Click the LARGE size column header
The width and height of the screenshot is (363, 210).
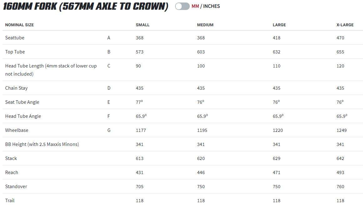coord(279,25)
